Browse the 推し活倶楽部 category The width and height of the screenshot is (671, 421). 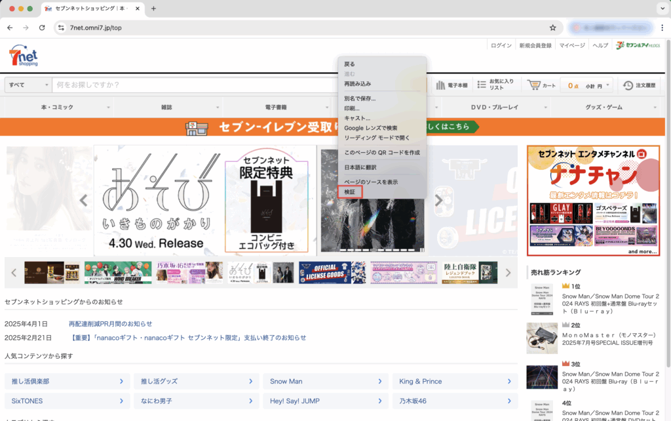(67, 381)
